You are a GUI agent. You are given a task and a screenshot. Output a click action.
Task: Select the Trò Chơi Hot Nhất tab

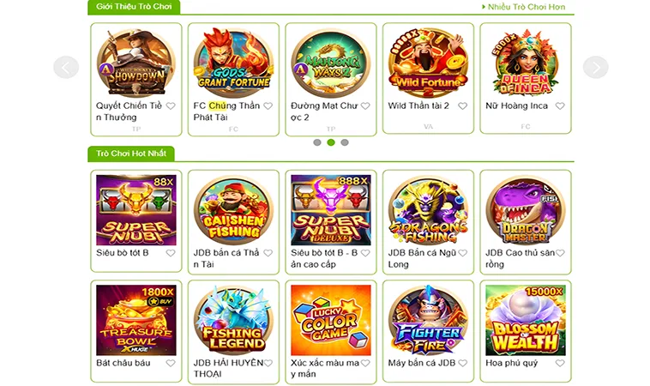pos(131,154)
